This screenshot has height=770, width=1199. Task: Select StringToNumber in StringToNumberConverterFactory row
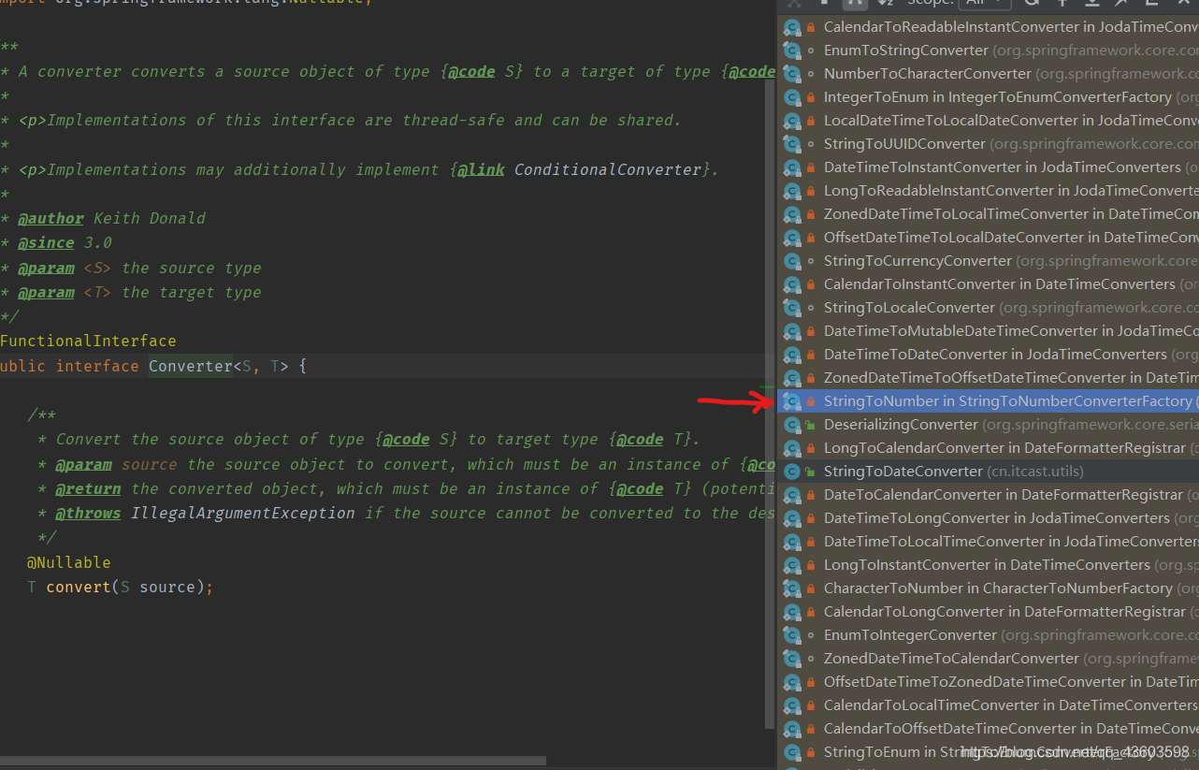pos(989,401)
